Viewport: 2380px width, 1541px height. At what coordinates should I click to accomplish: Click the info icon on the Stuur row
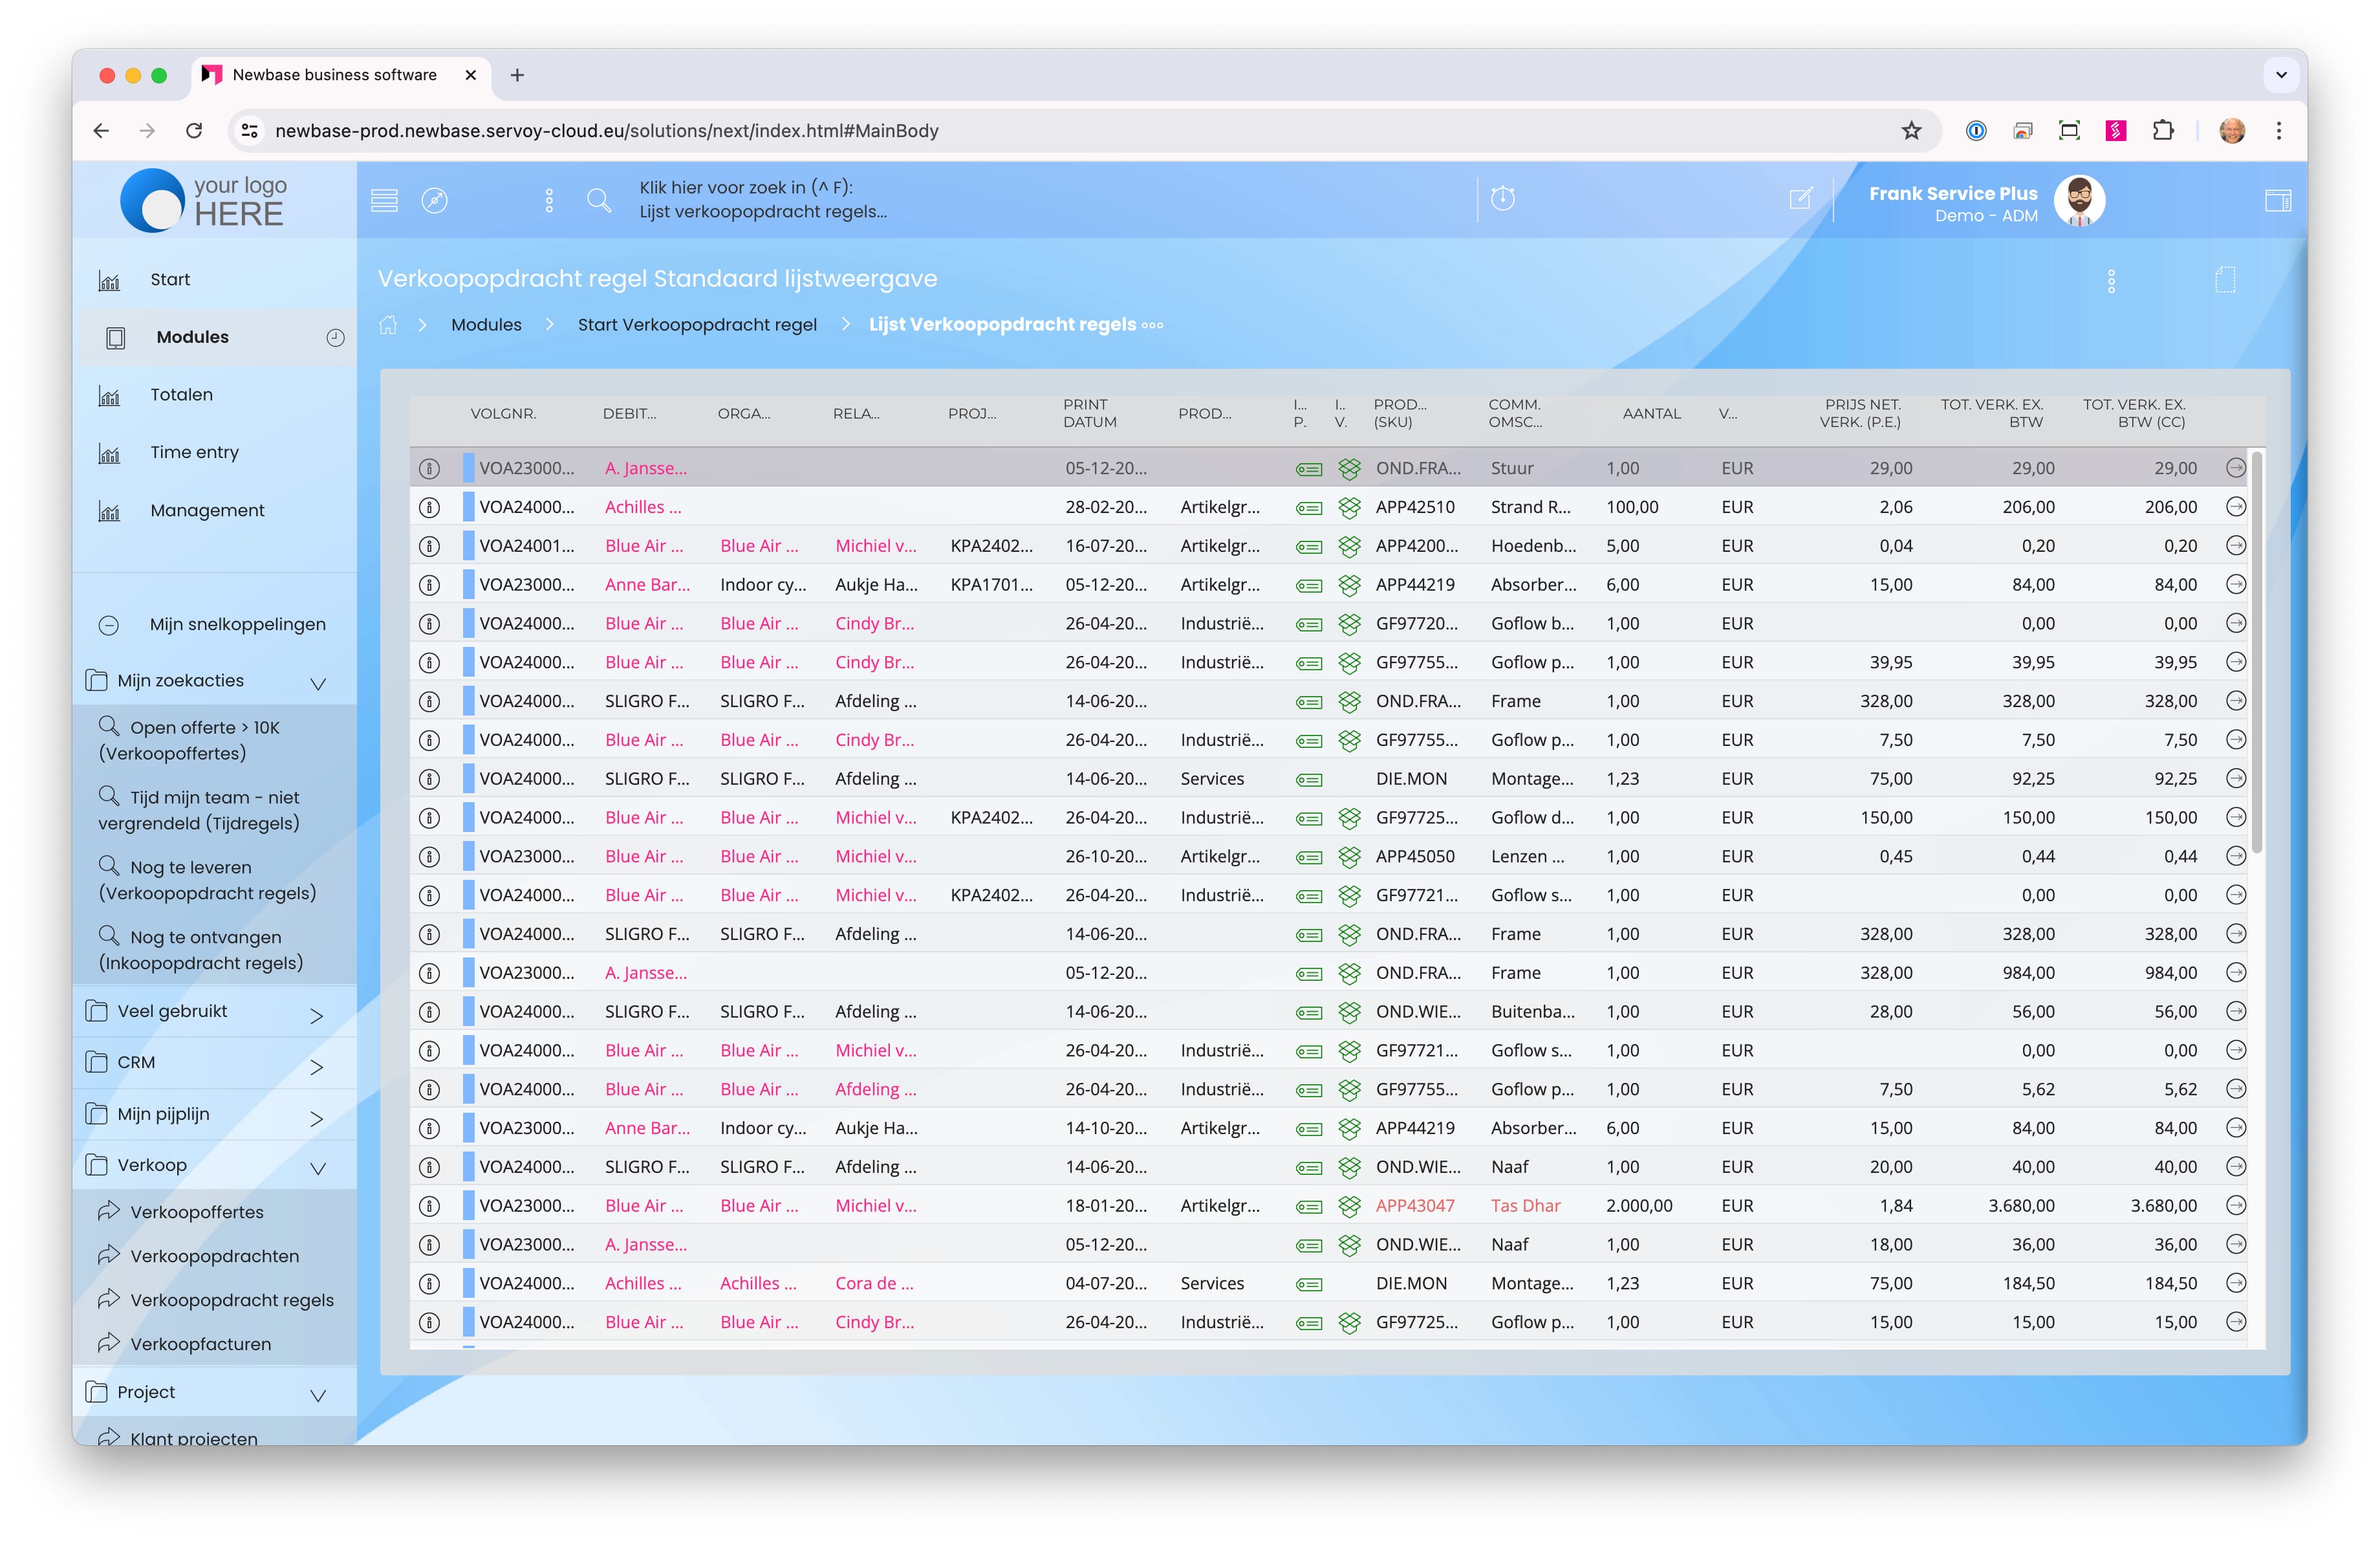pos(429,468)
